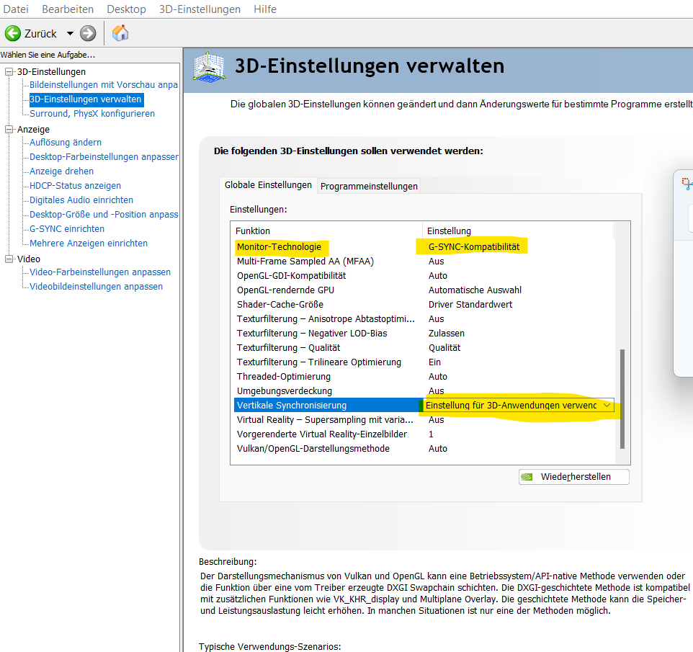This screenshot has height=652, width=693.
Task: Open Desktop-Farbeinstellungen anpassen
Action: point(104,157)
